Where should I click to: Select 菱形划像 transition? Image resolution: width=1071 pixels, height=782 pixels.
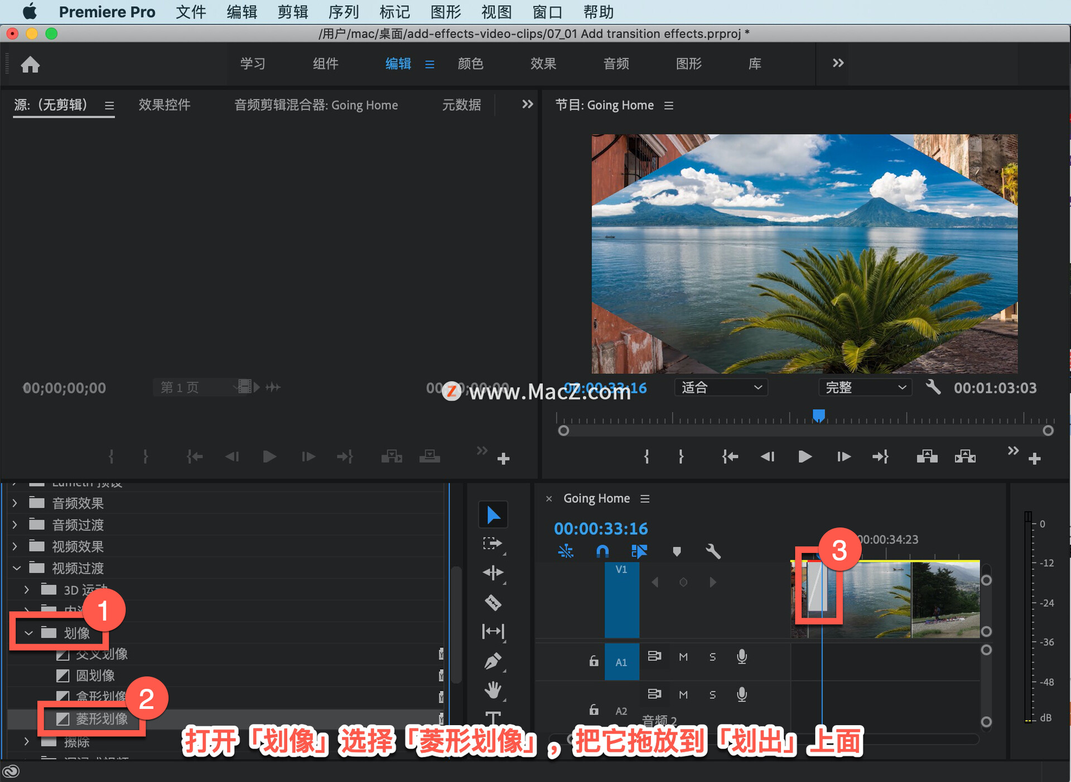click(102, 719)
